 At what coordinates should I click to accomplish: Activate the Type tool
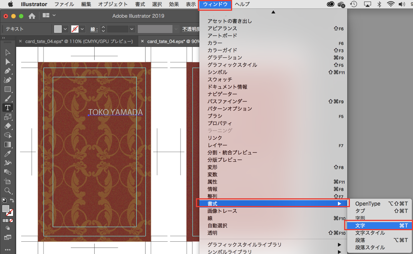8,108
